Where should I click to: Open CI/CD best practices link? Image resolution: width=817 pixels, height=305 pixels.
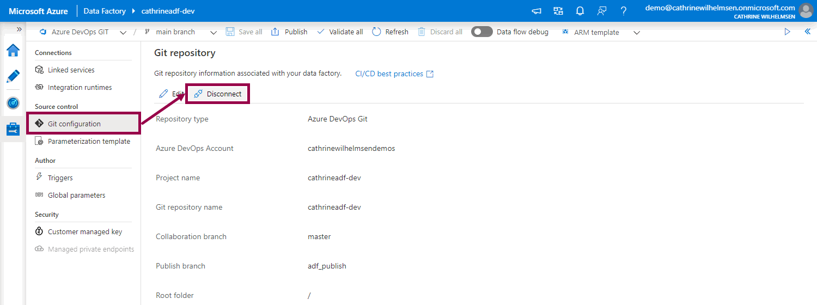pos(394,74)
